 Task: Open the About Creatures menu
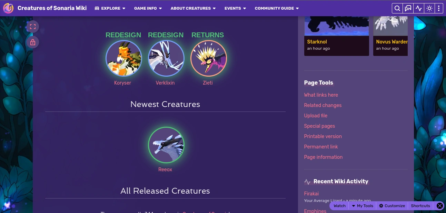coord(193,8)
